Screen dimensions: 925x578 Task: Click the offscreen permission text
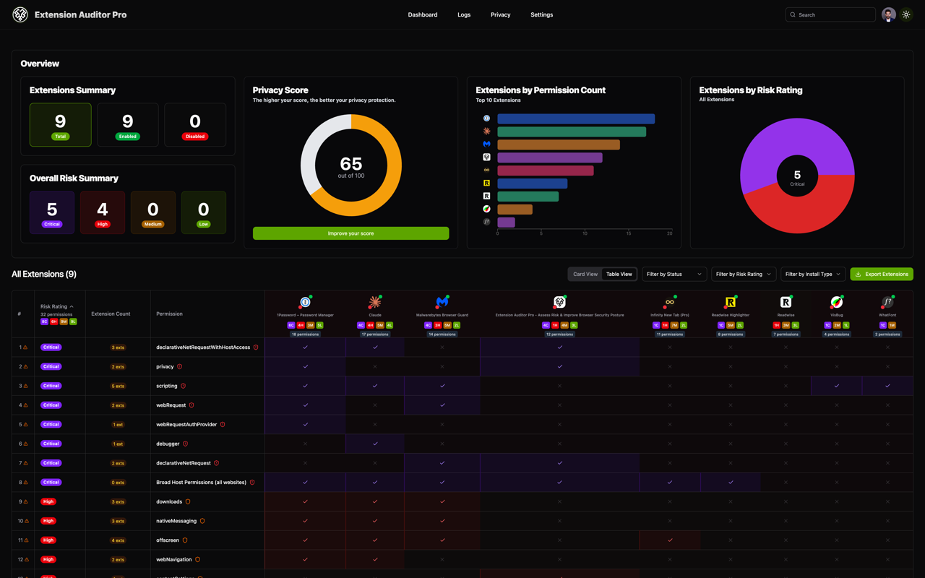click(168, 540)
